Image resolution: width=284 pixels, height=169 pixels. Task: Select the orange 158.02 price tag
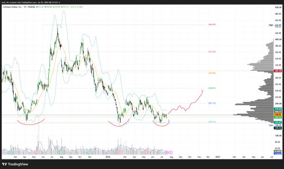pos(278,114)
